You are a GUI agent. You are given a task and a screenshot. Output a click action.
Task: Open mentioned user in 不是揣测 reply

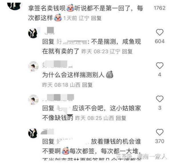coord(72,42)
